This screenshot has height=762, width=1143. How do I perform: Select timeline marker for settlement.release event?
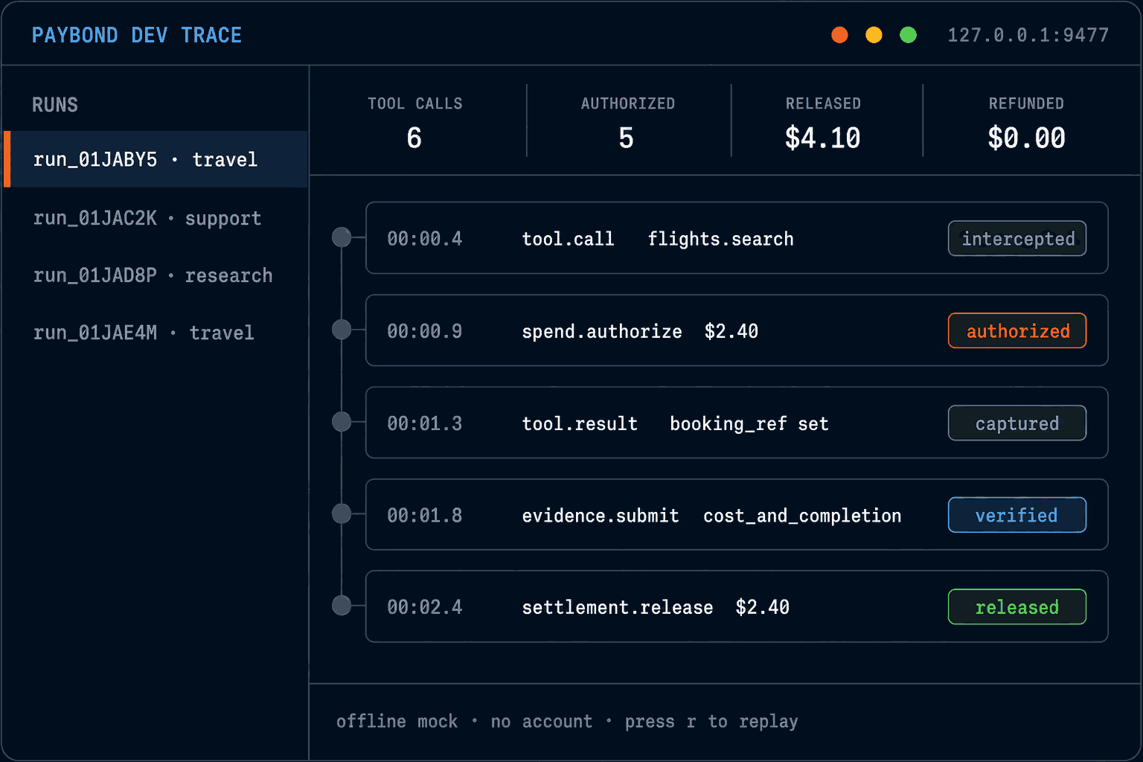[342, 606]
